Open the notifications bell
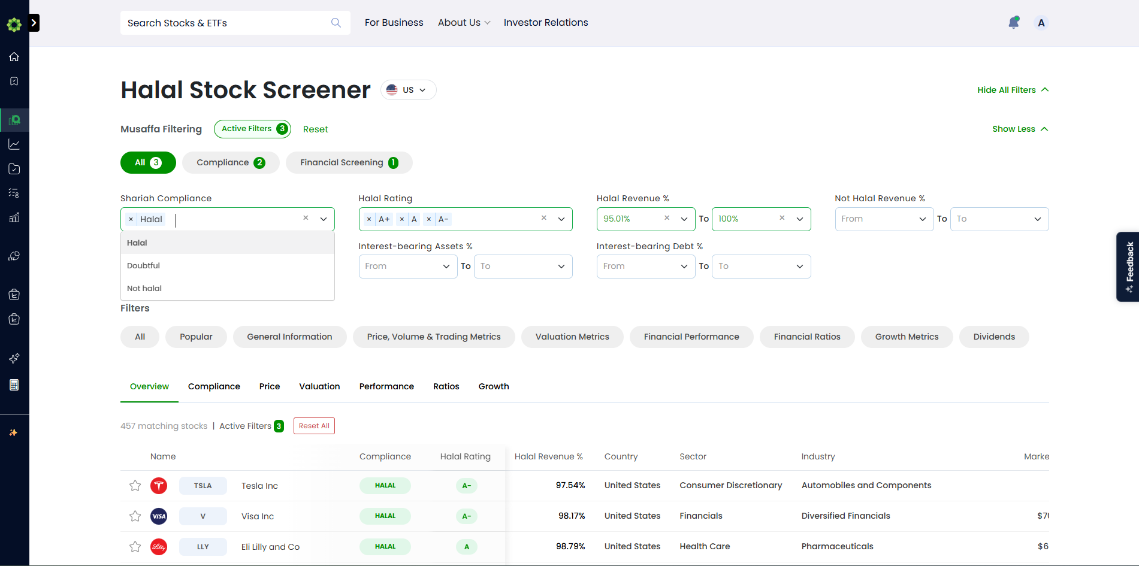Image resolution: width=1139 pixels, height=566 pixels. (1014, 23)
